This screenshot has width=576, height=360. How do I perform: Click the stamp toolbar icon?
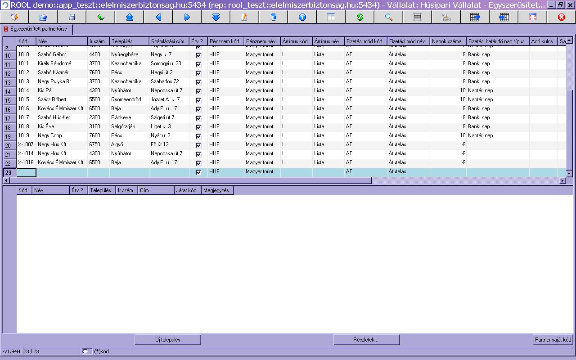click(446, 17)
